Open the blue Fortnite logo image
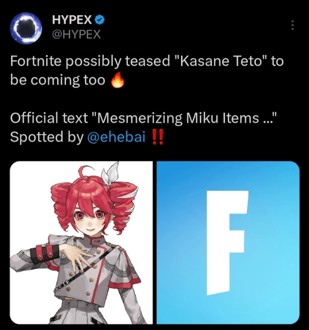 (x=228, y=242)
